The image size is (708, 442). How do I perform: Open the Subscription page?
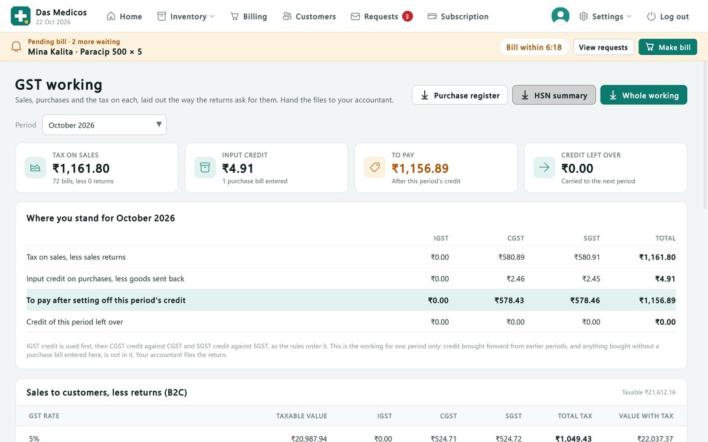(x=458, y=17)
